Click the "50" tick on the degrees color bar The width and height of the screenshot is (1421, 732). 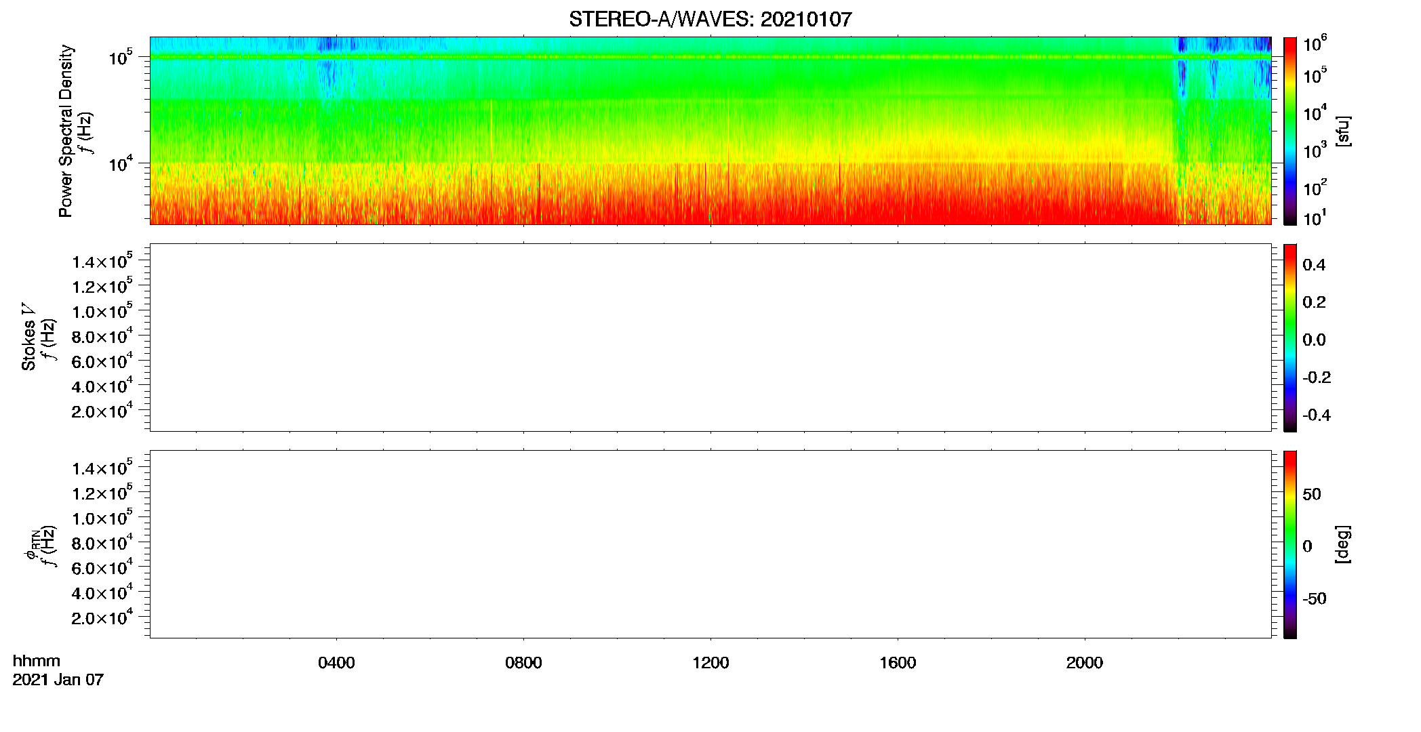1312,494
